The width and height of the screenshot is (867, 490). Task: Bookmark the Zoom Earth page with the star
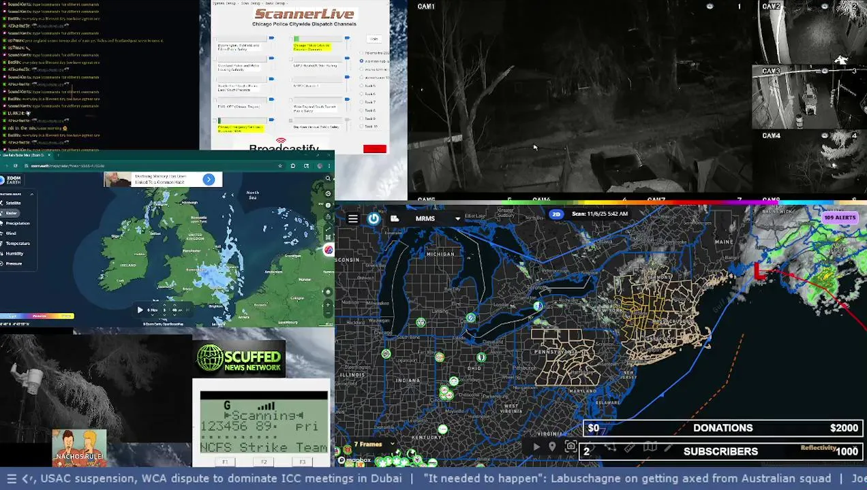tap(280, 166)
